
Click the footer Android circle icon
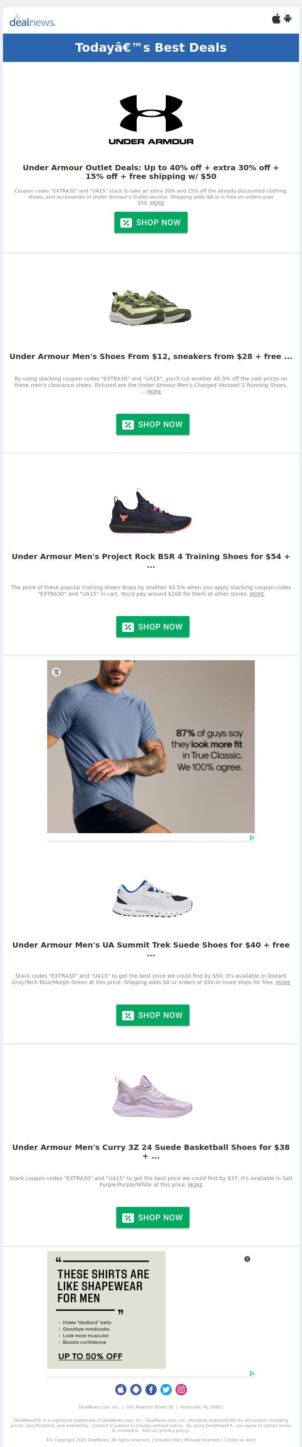point(136,1389)
